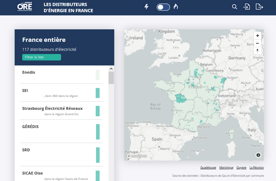Screen dimensions: 276x181
Task: Click the Strasbourg Électricité Réseaux color bar
Action: click(98, 111)
